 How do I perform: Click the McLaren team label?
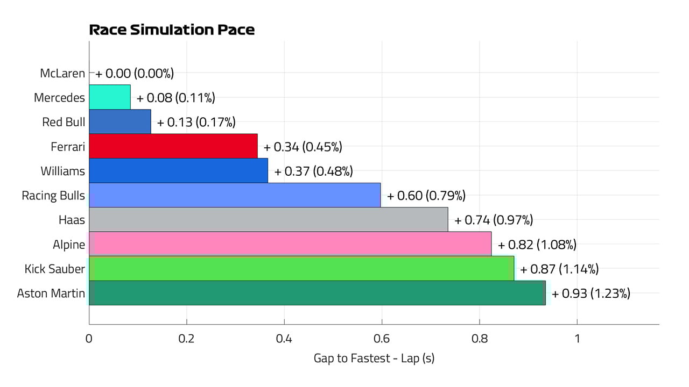[62, 73]
